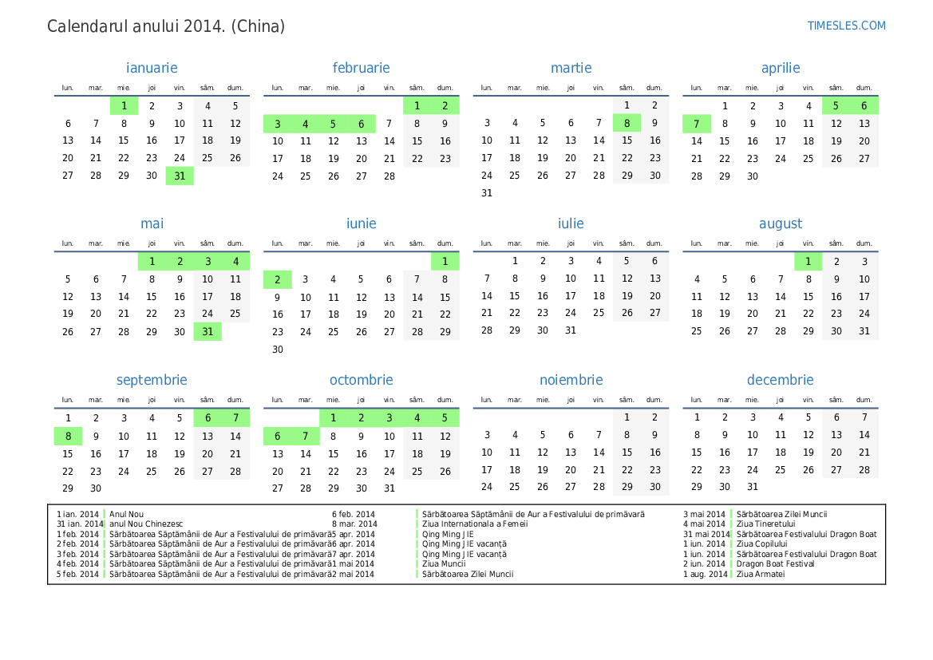
Task: Click the green 8 in martie
Action: tap(627, 123)
